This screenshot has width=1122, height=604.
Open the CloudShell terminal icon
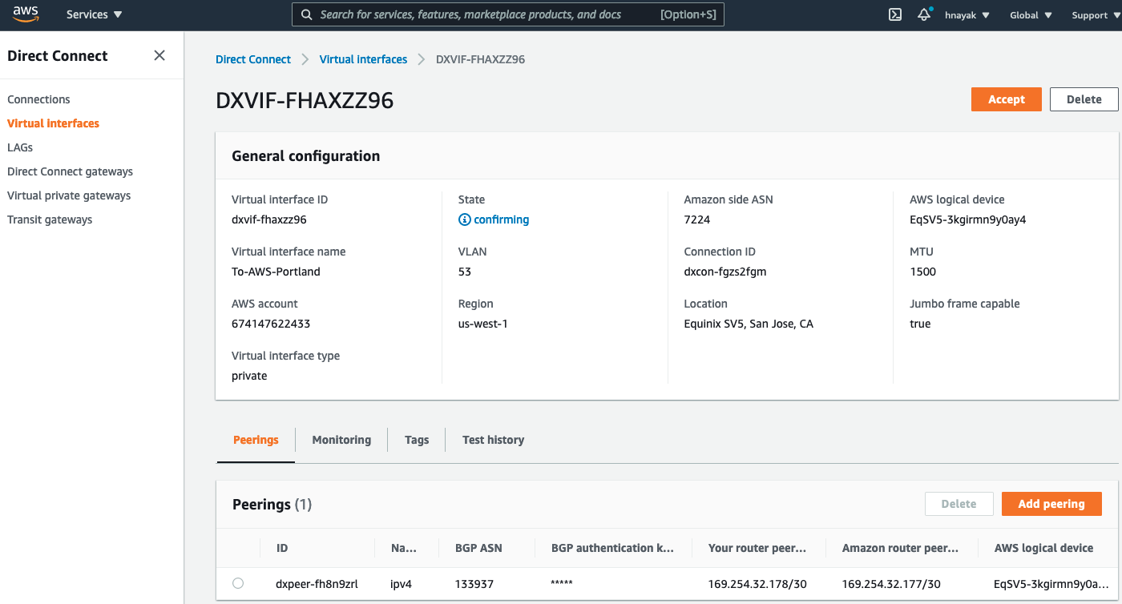point(895,15)
